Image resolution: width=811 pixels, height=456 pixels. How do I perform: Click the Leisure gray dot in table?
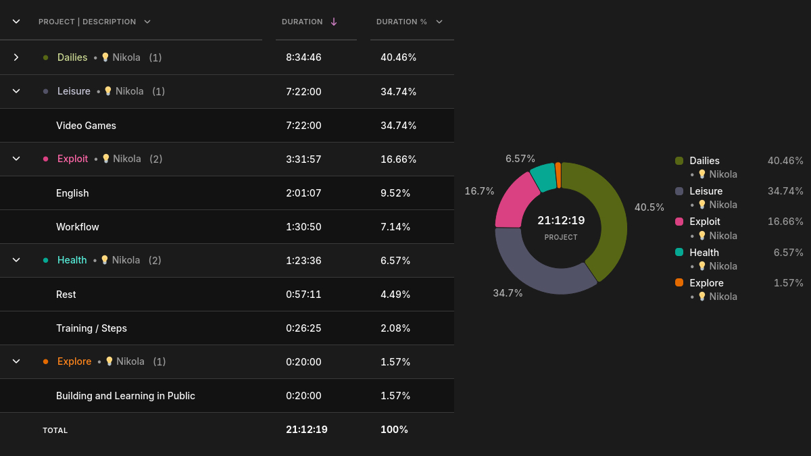(x=45, y=91)
